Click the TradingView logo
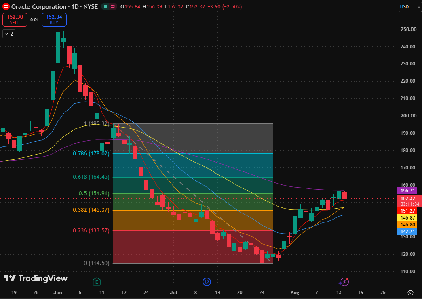 pos(35,278)
